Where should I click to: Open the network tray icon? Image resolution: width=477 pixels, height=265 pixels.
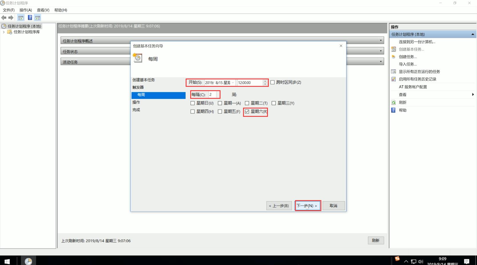click(x=414, y=261)
